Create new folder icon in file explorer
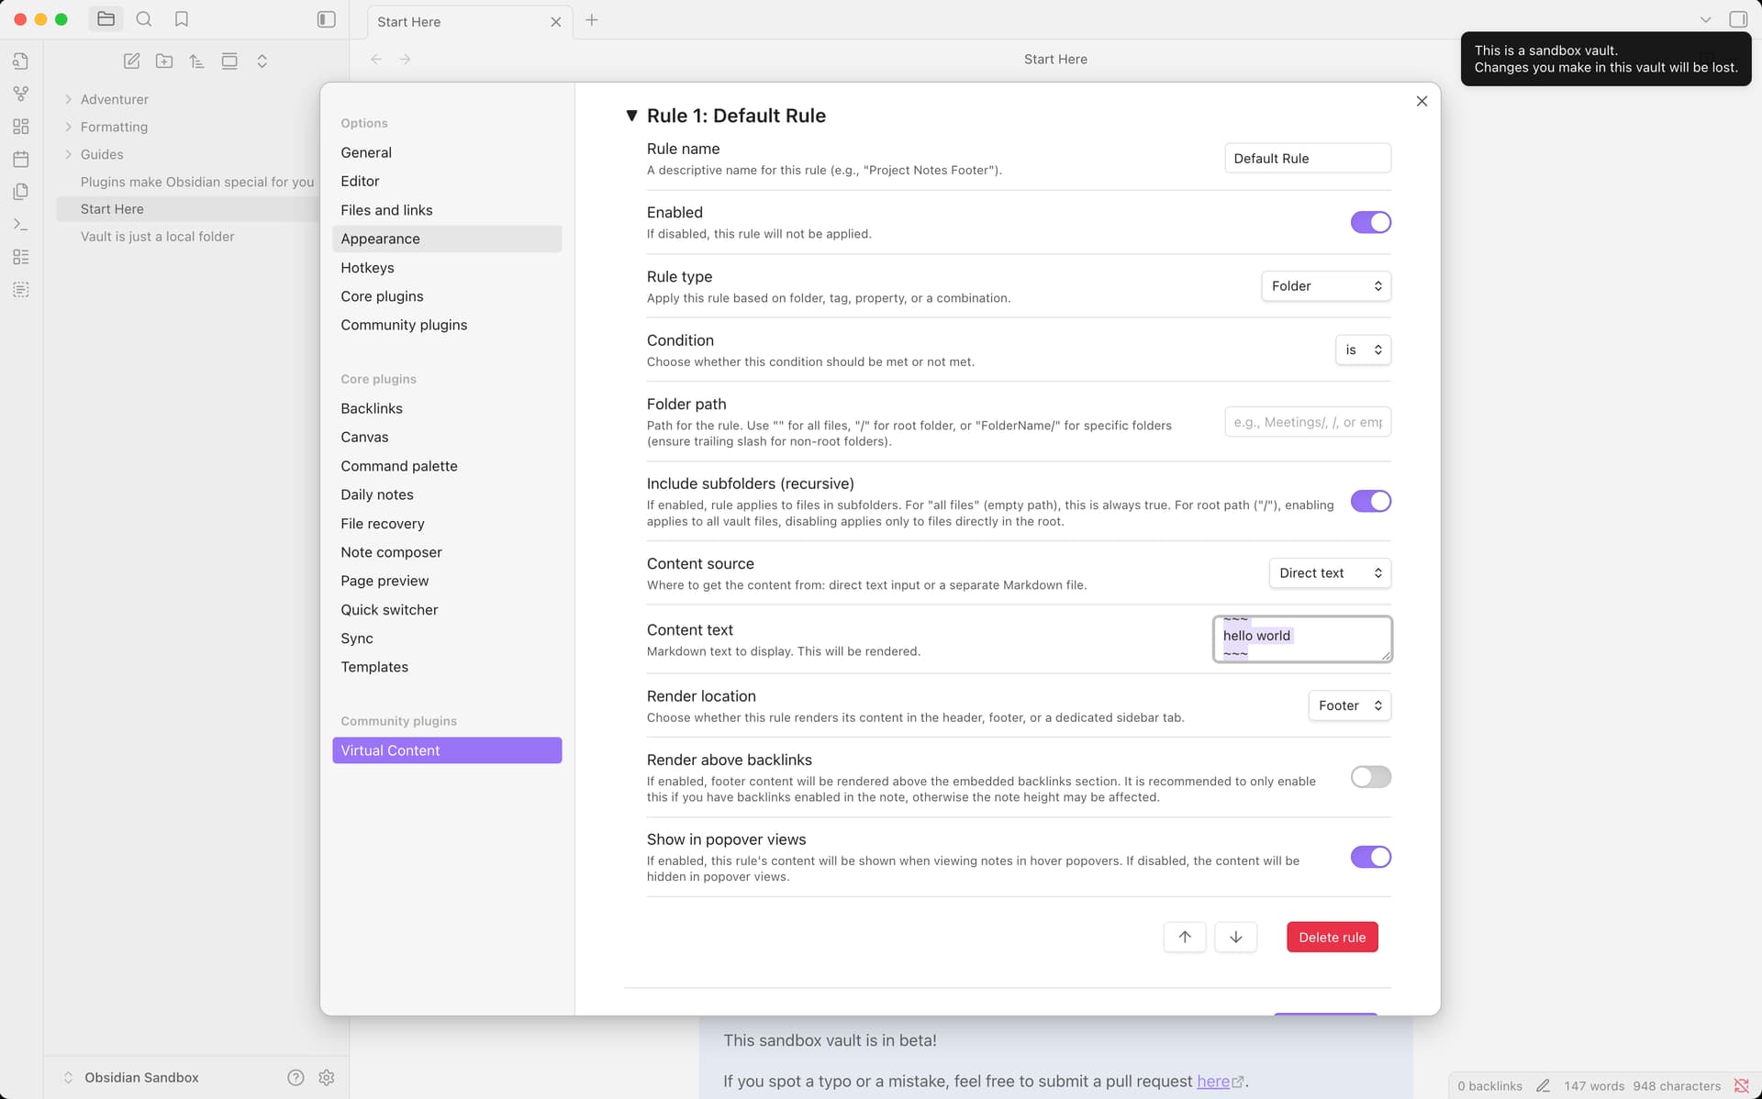The image size is (1762, 1099). pos(164,61)
